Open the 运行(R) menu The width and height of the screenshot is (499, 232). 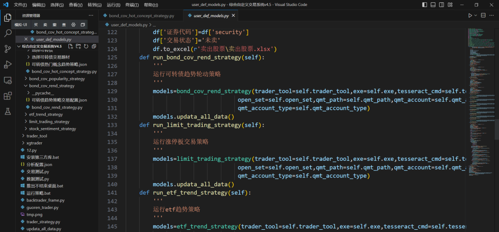[113, 5]
